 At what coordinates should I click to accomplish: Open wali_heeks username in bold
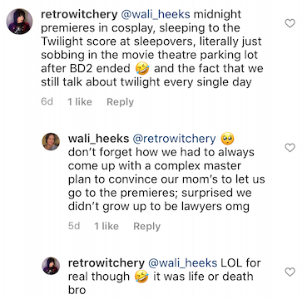click(x=98, y=139)
